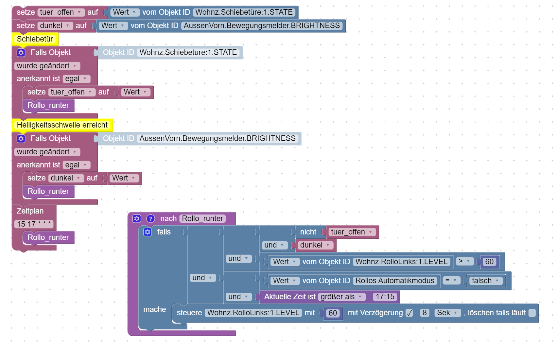The image size is (557, 344).
Task: Select Rollo_runter call in brightness trigger
Action: (x=48, y=192)
